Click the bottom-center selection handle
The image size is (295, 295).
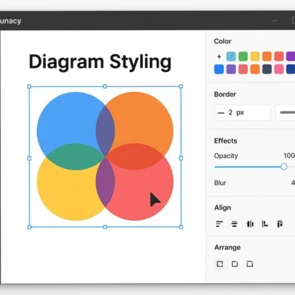click(x=105, y=227)
